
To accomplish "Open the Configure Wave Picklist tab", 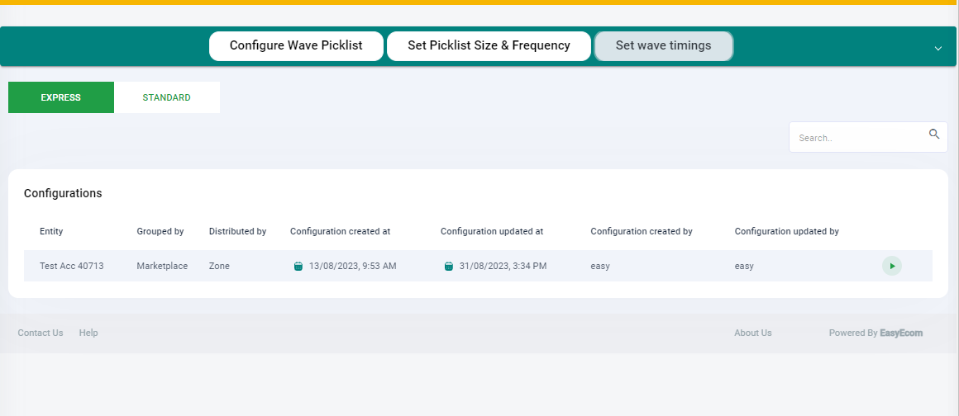I will (296, 46).
